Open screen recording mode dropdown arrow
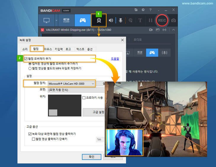Screen dimensions: 216x167 [56, 20]
